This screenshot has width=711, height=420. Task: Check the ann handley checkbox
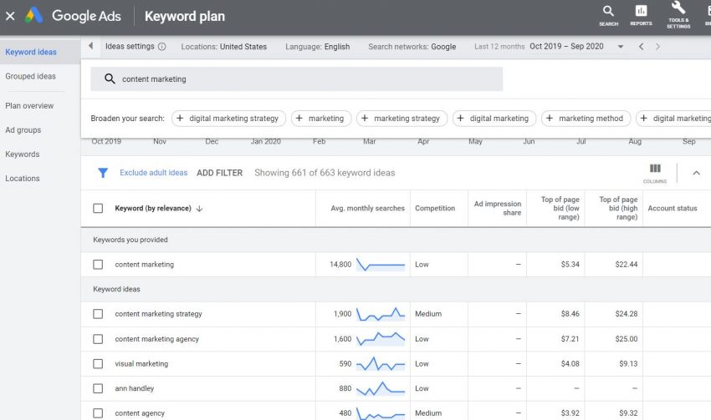pos(98,388)
